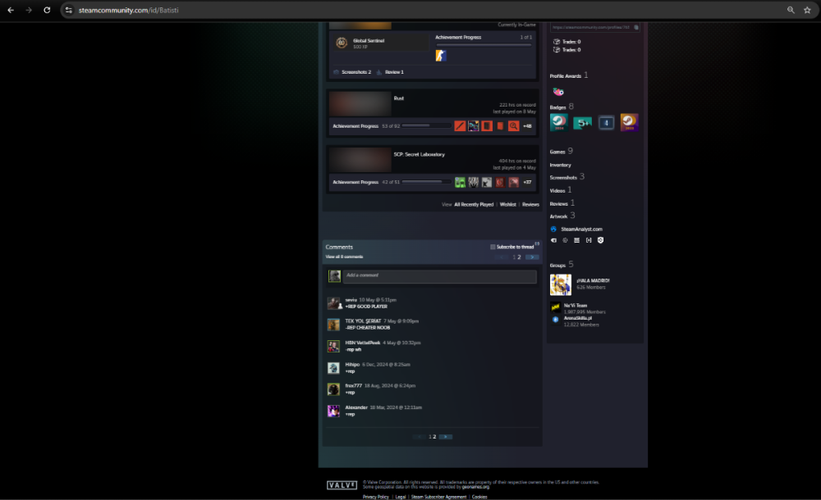Open the SCP: Secret Laboratory game thumbnail
The image size is (821, 500).
pyautogui.click(x=360, y=160)
